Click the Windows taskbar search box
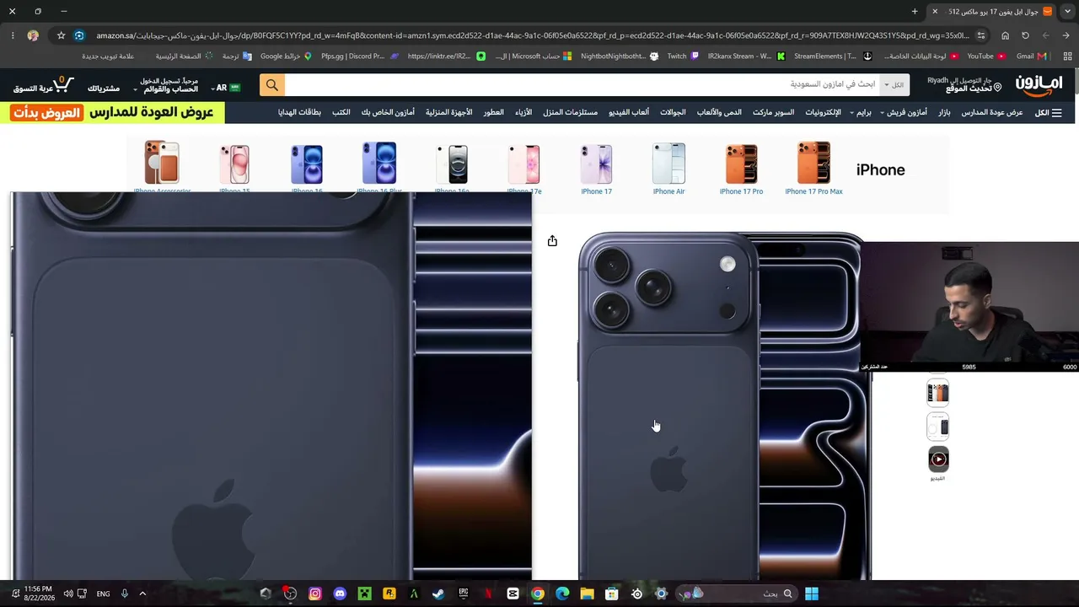 tap(735, 594)
